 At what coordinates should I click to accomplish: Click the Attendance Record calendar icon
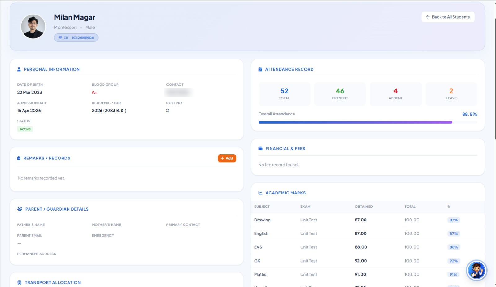(x=260, y=69)
